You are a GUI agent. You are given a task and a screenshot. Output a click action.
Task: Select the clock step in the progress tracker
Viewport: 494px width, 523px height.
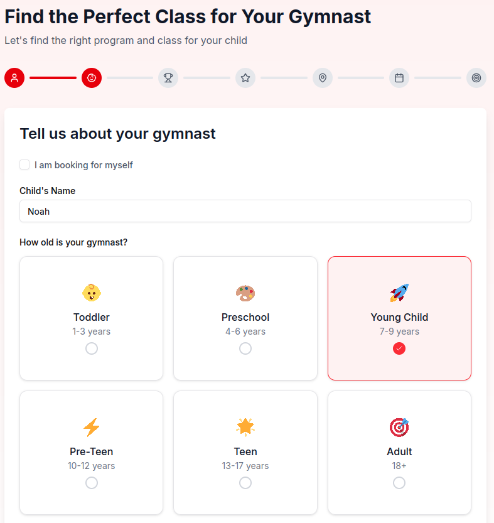[91, 78]
